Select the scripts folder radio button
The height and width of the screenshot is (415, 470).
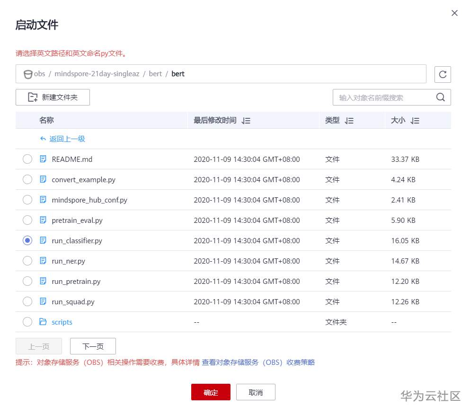27,322
